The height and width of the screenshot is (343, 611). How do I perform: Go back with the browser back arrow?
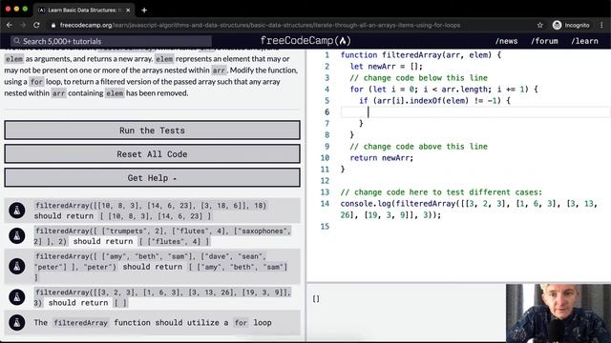pos(10,25)
